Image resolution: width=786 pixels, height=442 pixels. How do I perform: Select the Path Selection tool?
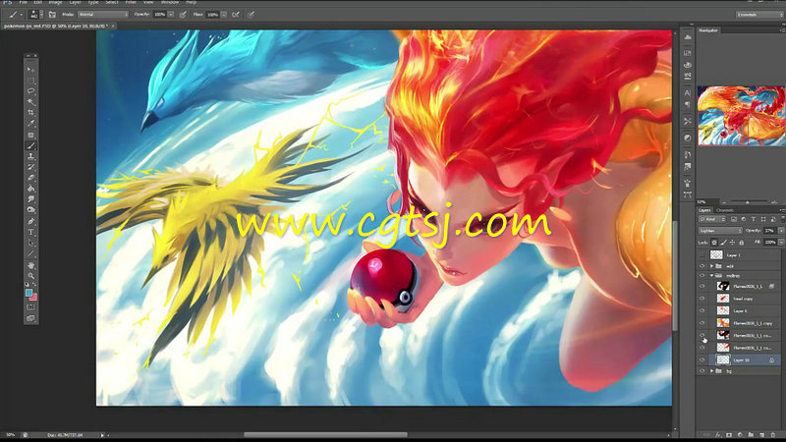[30, 243]
